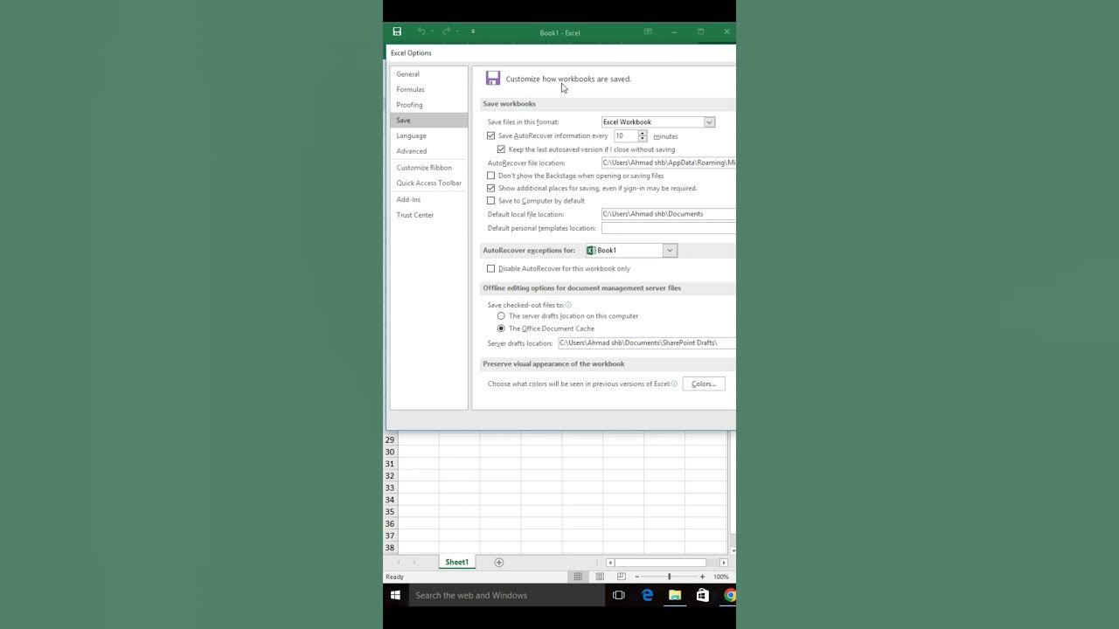Open Task View on taskbar
This screenshot has height=629, width=1119.
(619, 596)
